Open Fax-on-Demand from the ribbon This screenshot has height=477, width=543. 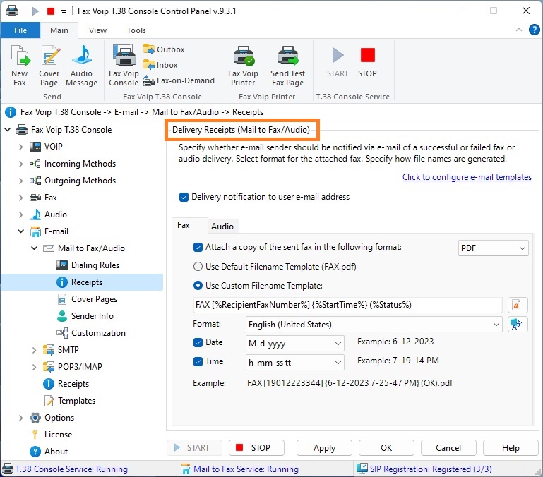point(179,80)
